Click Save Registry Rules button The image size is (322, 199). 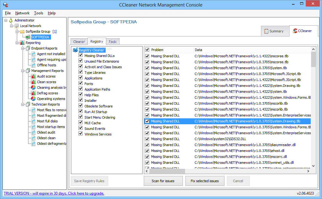click(x=89, y=181)
